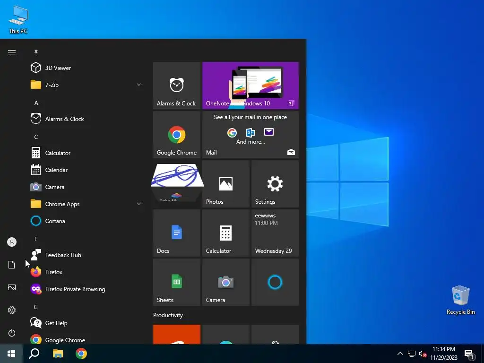
Task: Expand the Start menu hamburger navigation
Action: pos(12,52)
